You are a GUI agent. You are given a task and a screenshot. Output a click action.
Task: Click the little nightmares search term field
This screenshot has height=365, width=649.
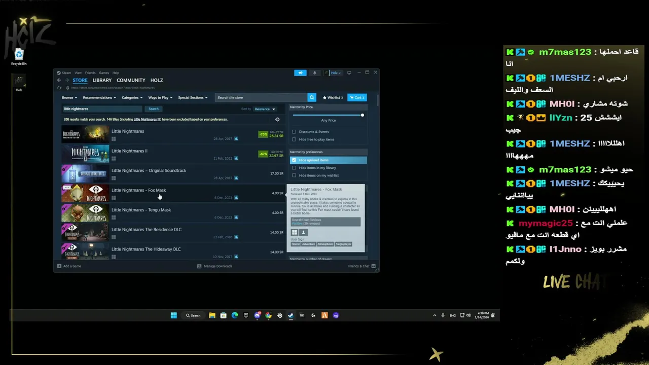pos(102,109)
